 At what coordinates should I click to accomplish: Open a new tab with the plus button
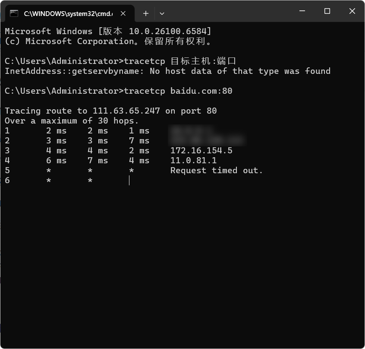coord(146,13)
